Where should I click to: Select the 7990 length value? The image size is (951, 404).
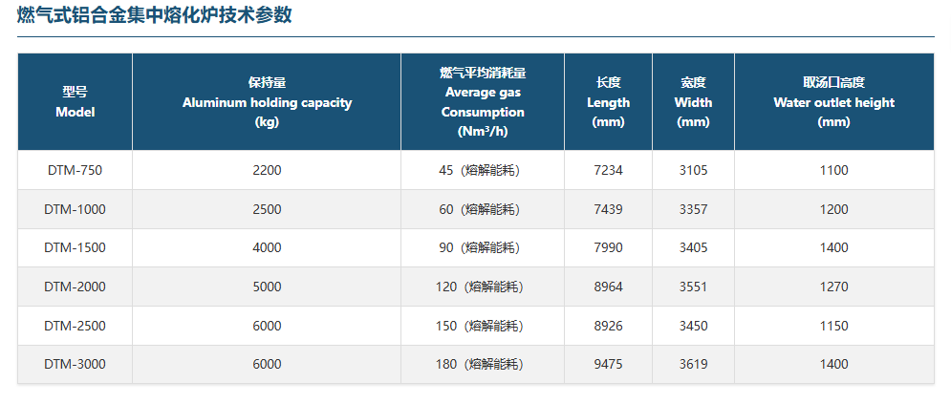pyautogui.click(x=608, y=247)
